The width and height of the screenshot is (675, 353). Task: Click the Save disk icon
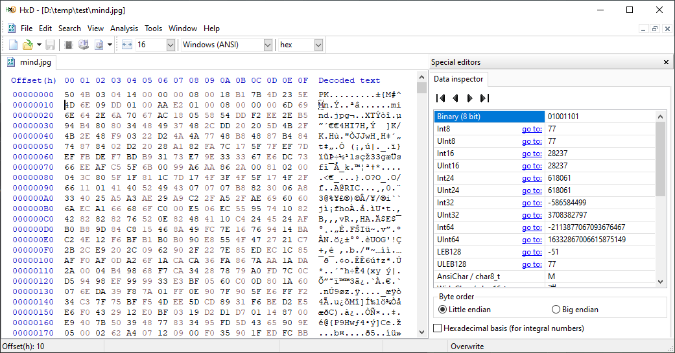(51, 45)
